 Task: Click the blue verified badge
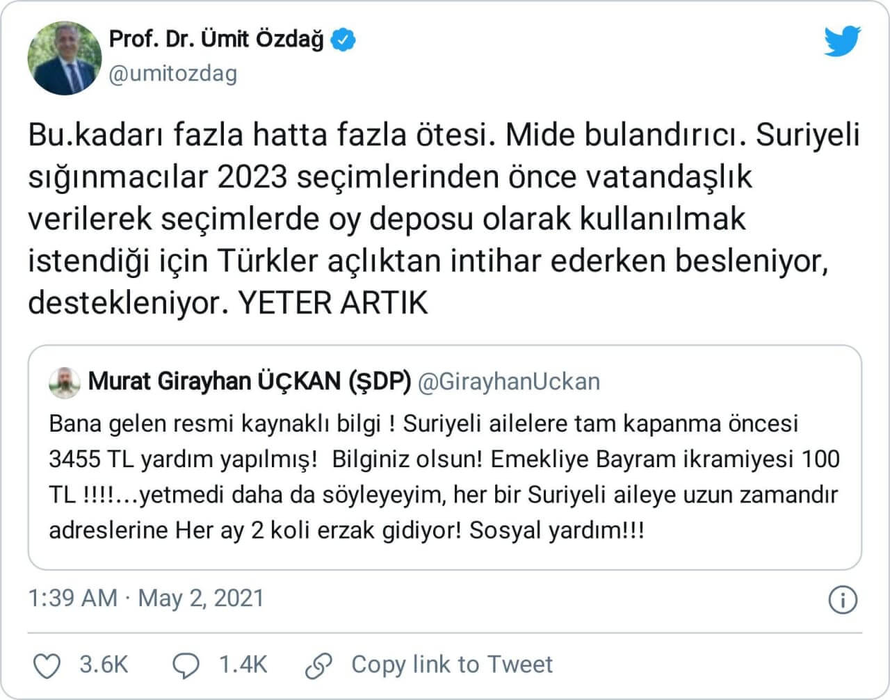click(x=342, y=40)
